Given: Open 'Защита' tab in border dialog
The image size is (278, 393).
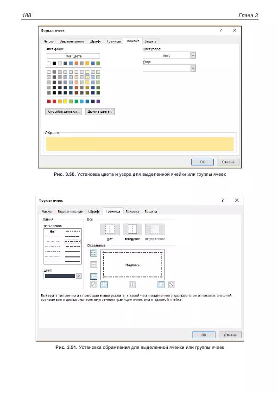Looking at the screenshot, I should (150, 212).
